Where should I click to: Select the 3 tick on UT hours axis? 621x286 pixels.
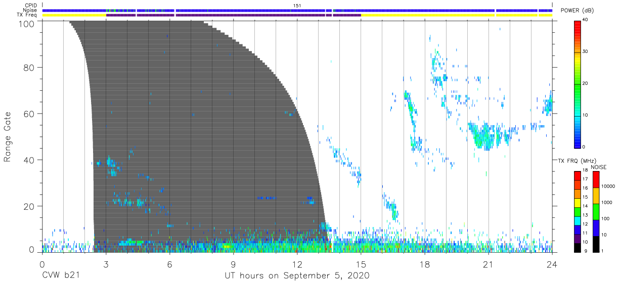coord(106,263)
